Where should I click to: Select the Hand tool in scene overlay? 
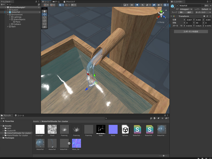pyautogui.click(x=45, y=11)
